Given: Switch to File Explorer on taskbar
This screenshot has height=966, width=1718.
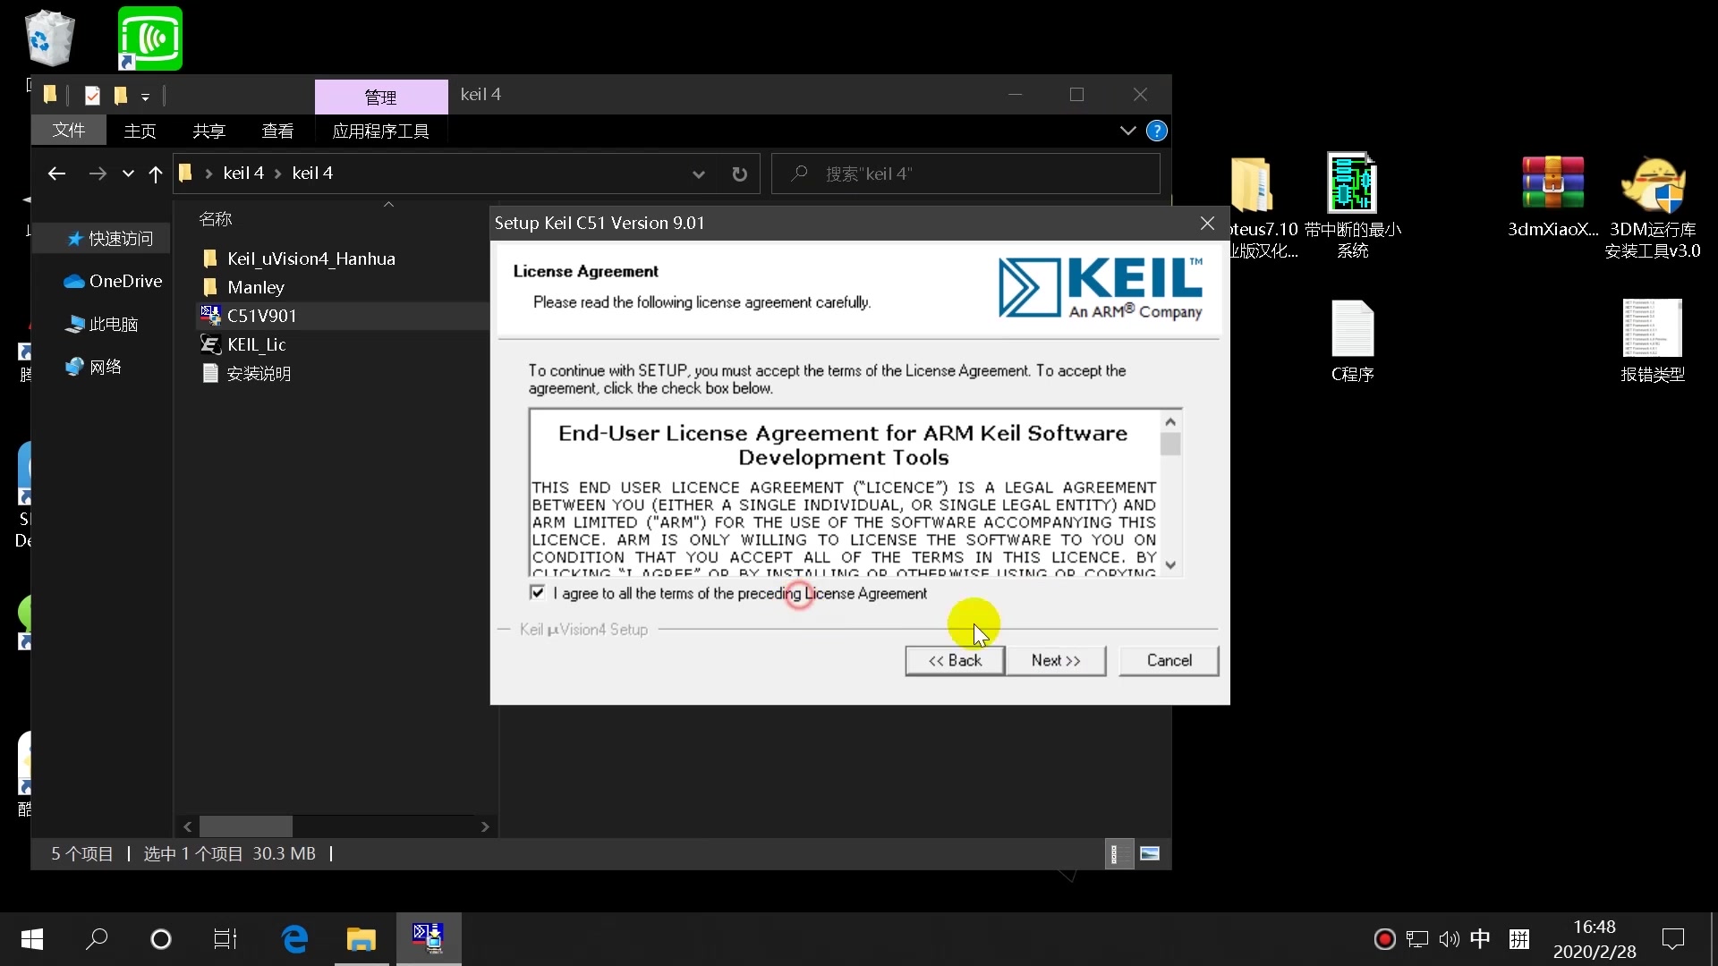Looking at the screenshot, I should 361,939.
